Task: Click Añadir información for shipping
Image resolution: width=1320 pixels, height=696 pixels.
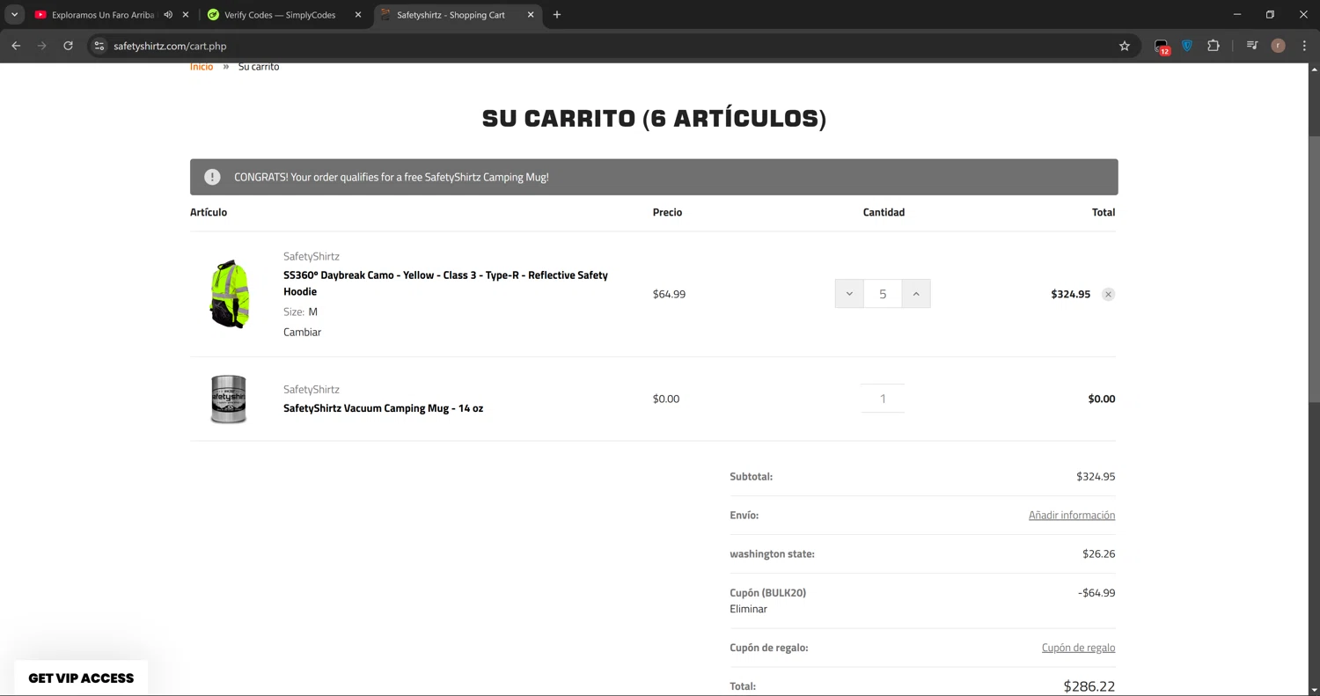Action: point(1072,516)
